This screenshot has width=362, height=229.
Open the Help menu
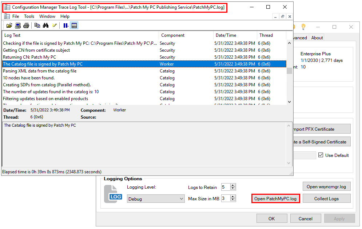[65, 16]
